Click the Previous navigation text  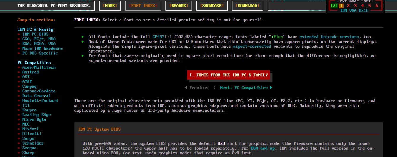pyautogui.click(x=199, y=88)
